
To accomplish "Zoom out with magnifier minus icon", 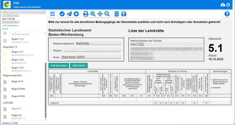I will [107, 14].
